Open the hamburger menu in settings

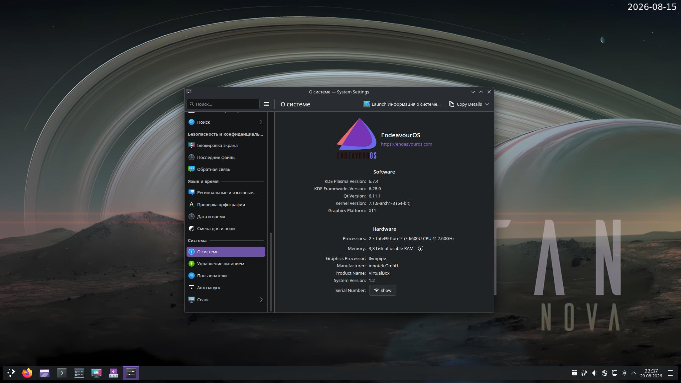pos(267,104)
